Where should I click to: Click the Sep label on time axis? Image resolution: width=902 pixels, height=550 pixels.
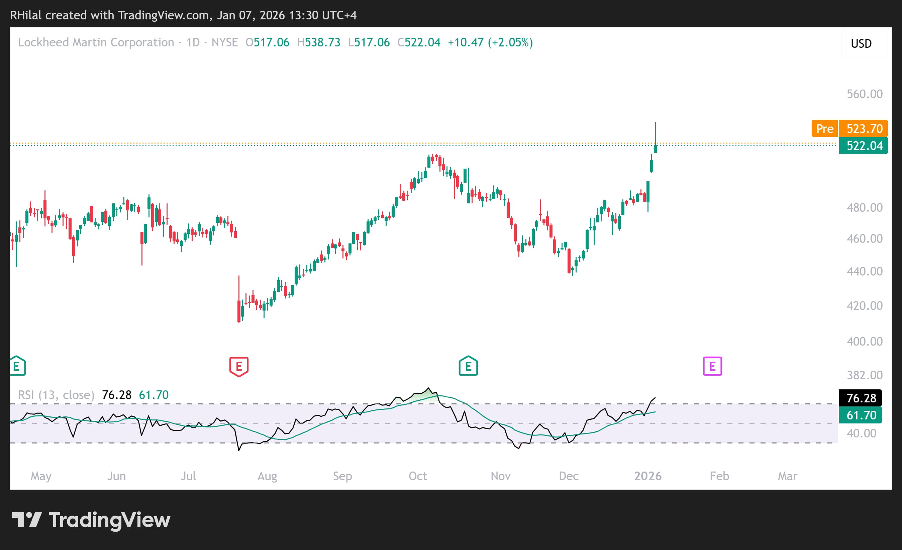coord(342,476)
